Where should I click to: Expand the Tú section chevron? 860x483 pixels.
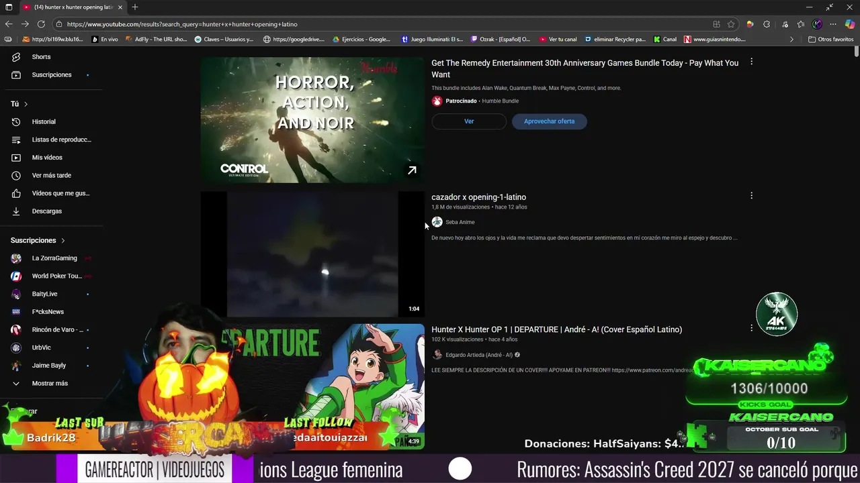[26, 104]
